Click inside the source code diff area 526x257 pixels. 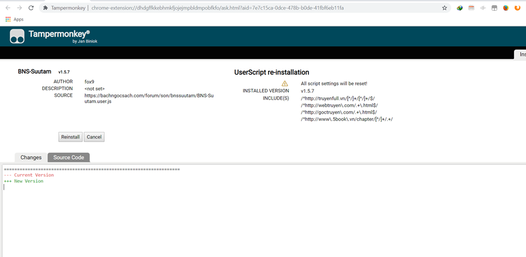click(x=261, y=215)
